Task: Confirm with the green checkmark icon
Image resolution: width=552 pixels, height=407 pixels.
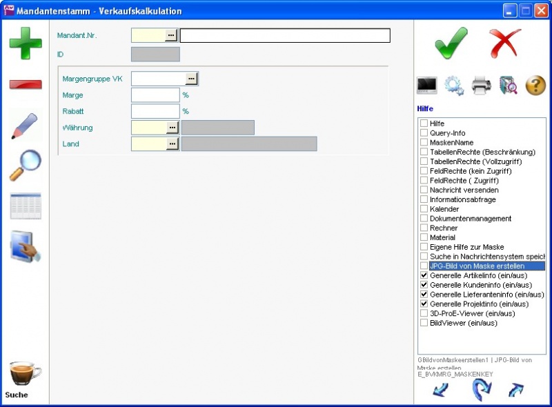Action: click(451, 43)
